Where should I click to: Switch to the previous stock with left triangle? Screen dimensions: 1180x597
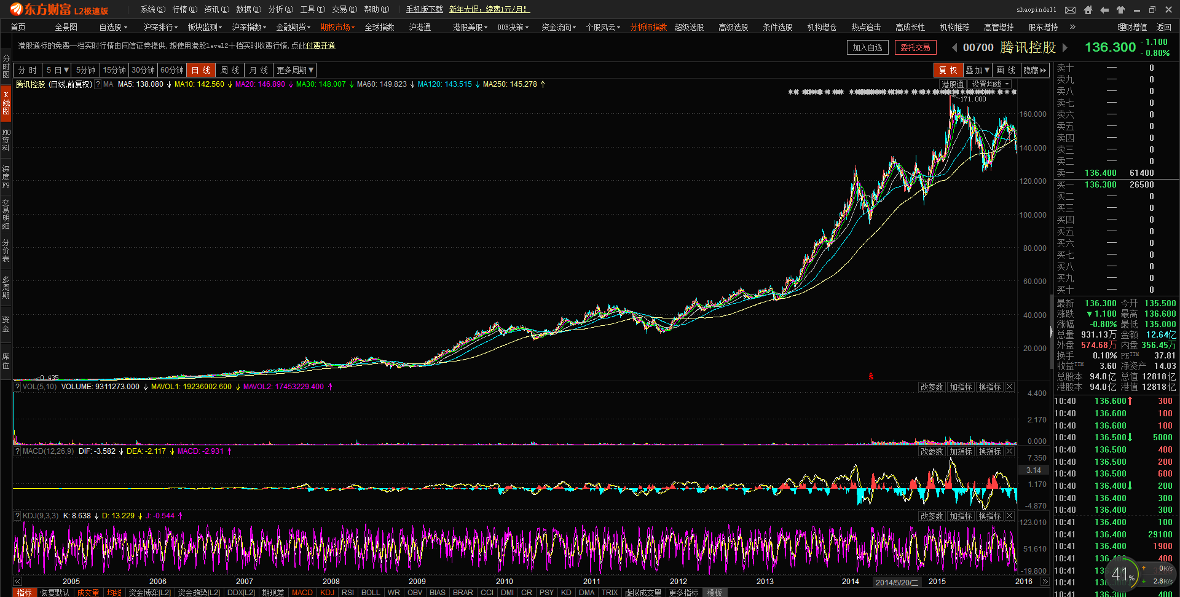[x=954, y=47]
